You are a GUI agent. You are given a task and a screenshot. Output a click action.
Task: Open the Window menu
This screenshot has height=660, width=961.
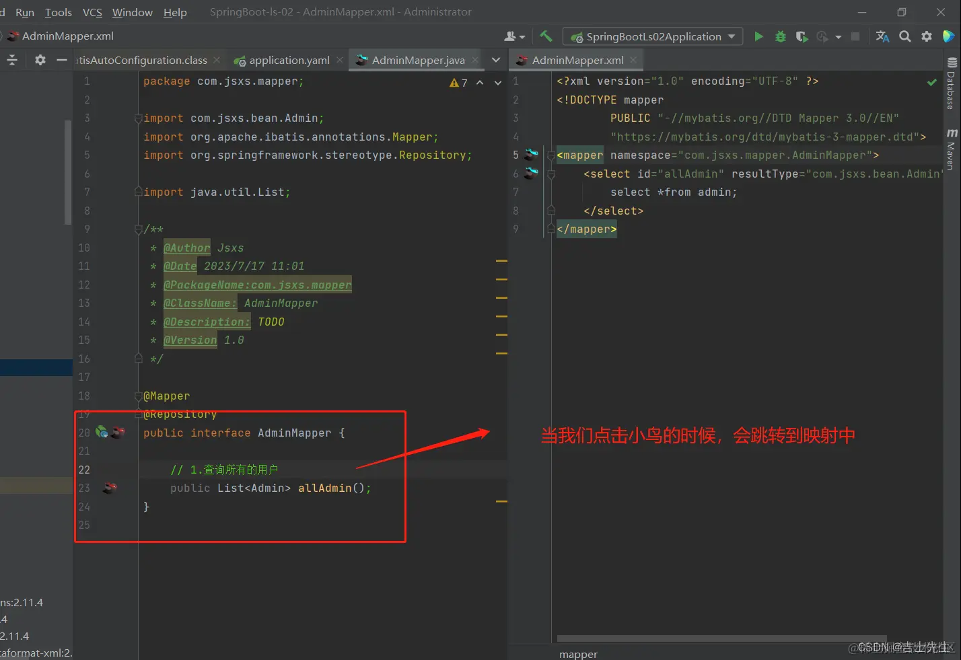click(133, 12)
